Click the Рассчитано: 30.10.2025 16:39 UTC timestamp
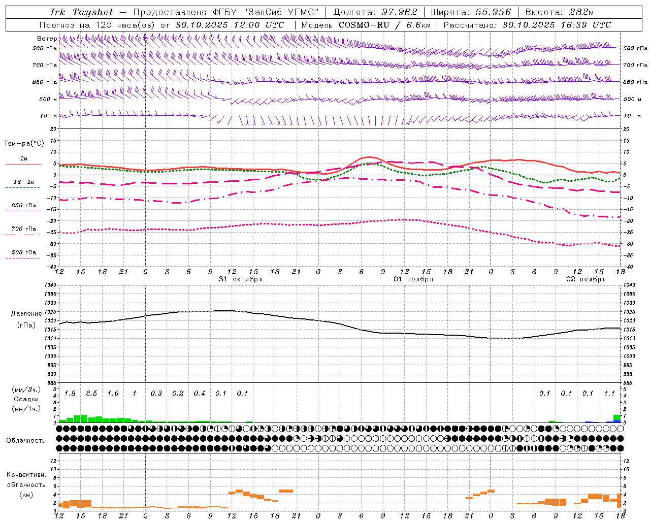This screenshot has height=520, width=650. click(527, 24)
